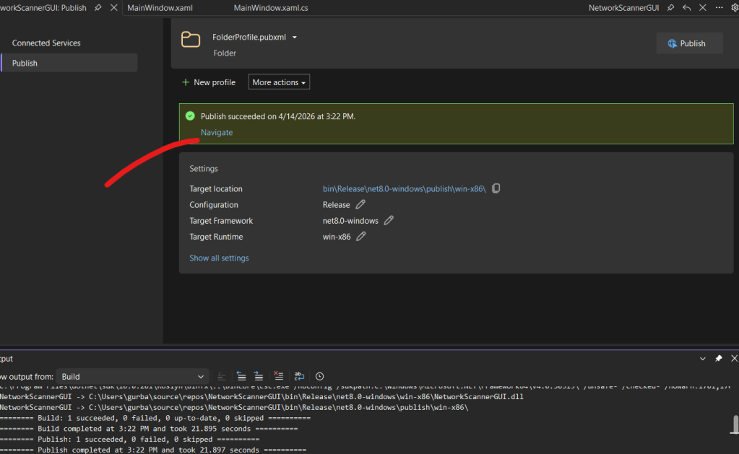Open the 'Show output from' Build dropdown

131,377
